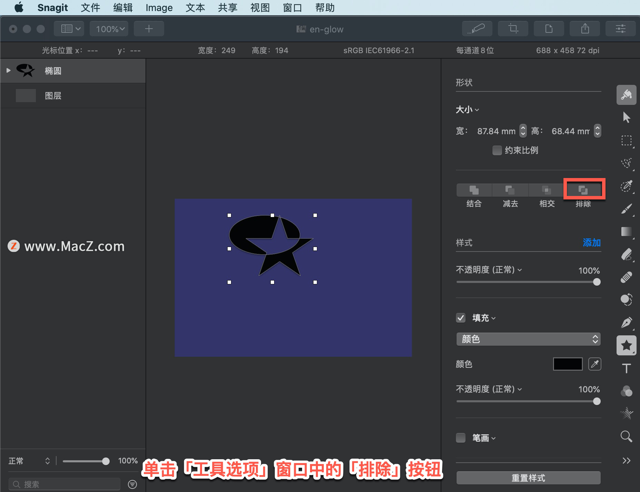Image resolution: width=640 pixels, height=492 pixels.
Task: Select the Zoom magnifier tool
Action: tap(626, 436)
